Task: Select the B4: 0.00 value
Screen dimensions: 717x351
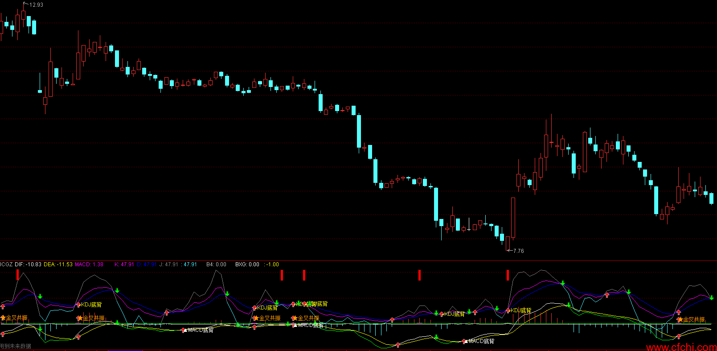Action: coord(216,264)
